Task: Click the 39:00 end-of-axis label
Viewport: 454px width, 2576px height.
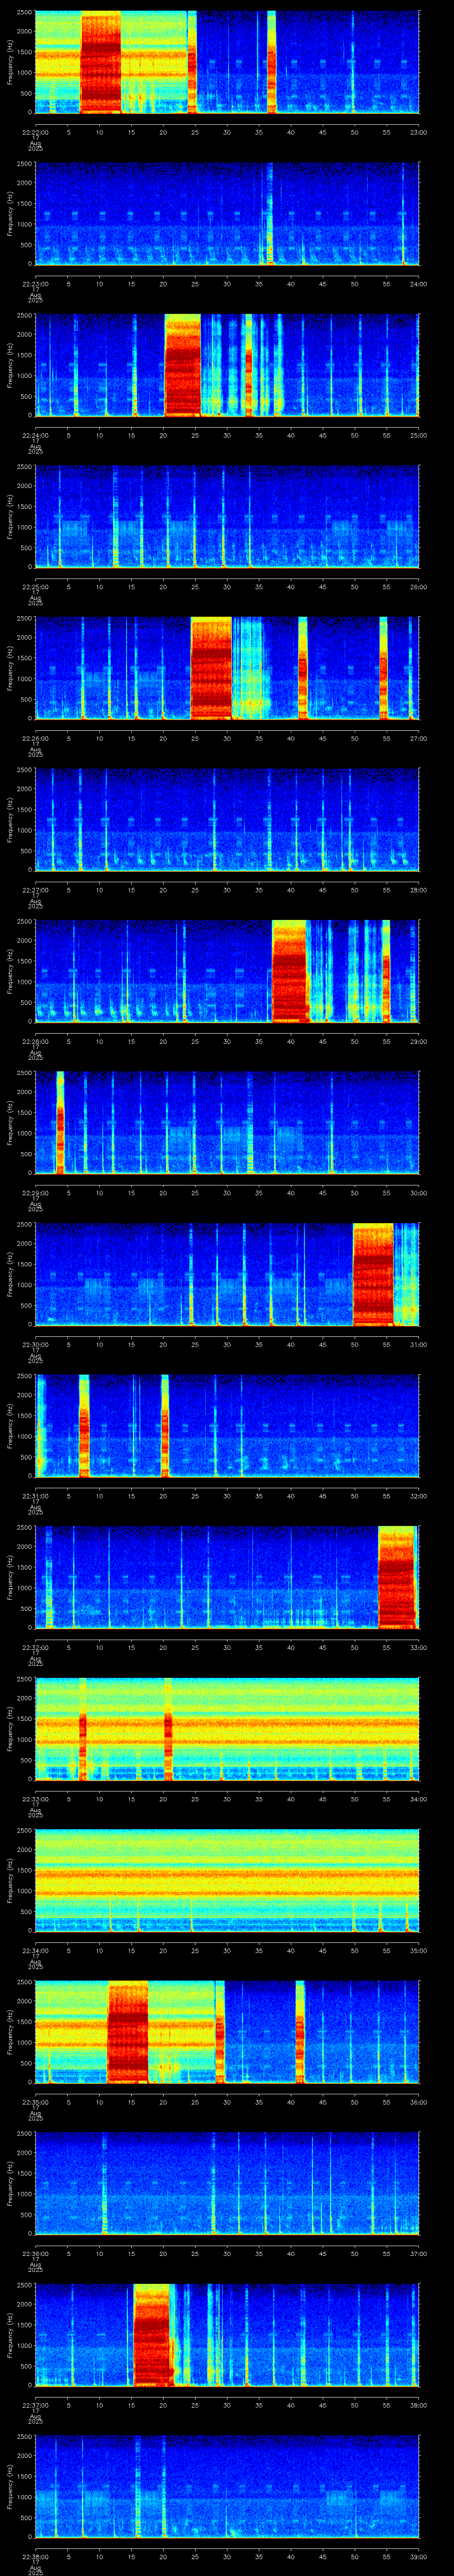Action: click(x=418, y=2556)
